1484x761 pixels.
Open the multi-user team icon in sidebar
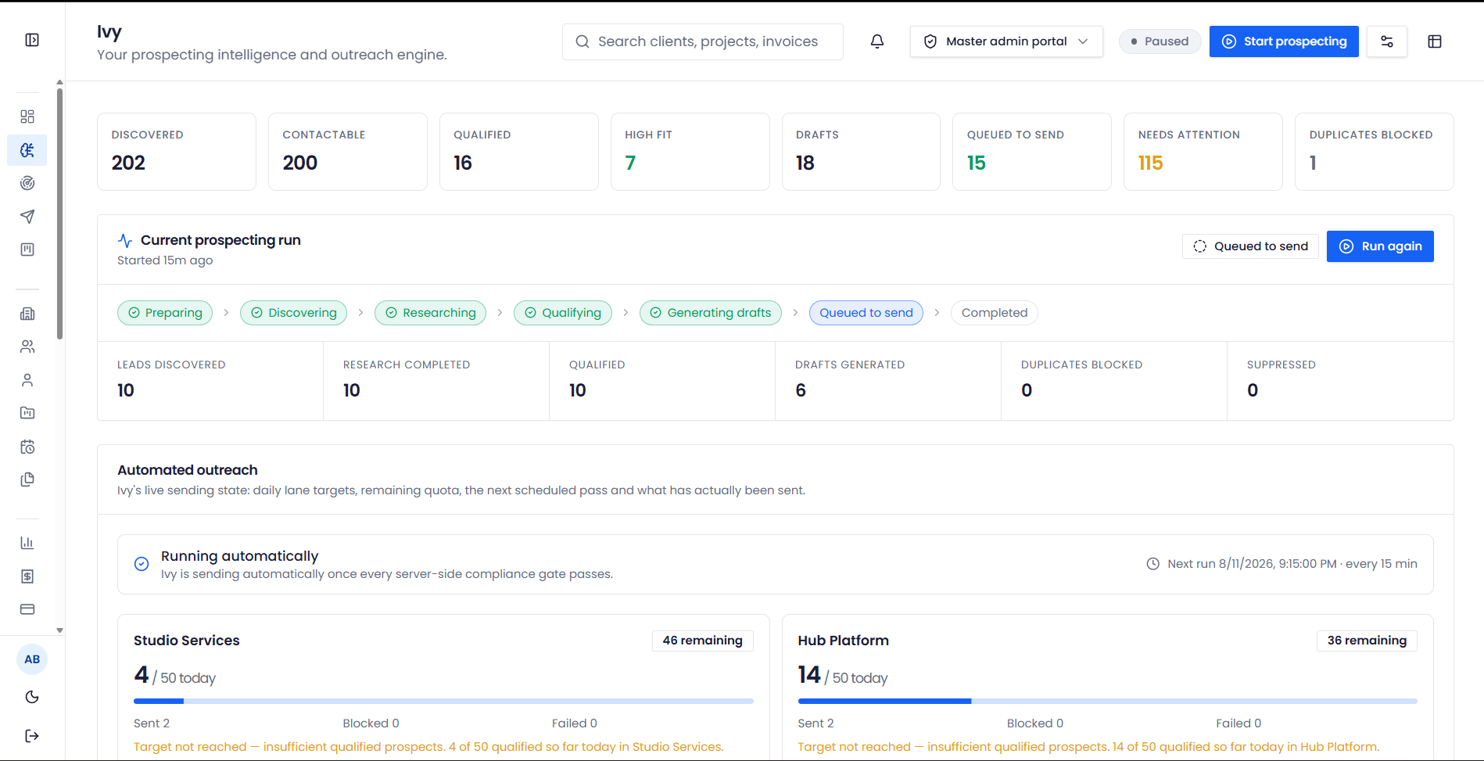click(27, 346)
